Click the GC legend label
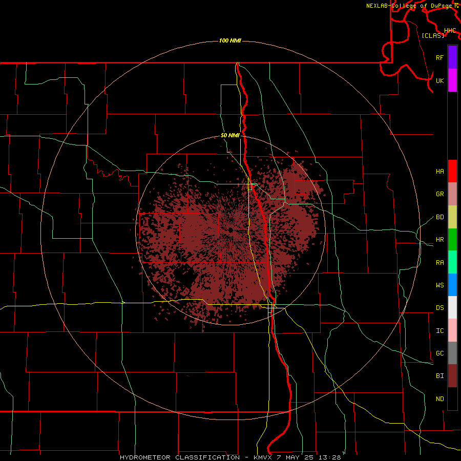 click(439, 353)
